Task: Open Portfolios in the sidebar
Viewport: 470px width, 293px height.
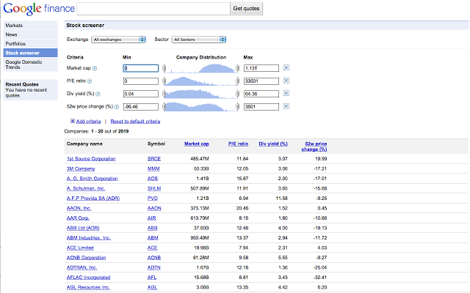Action: pos(15,44)
